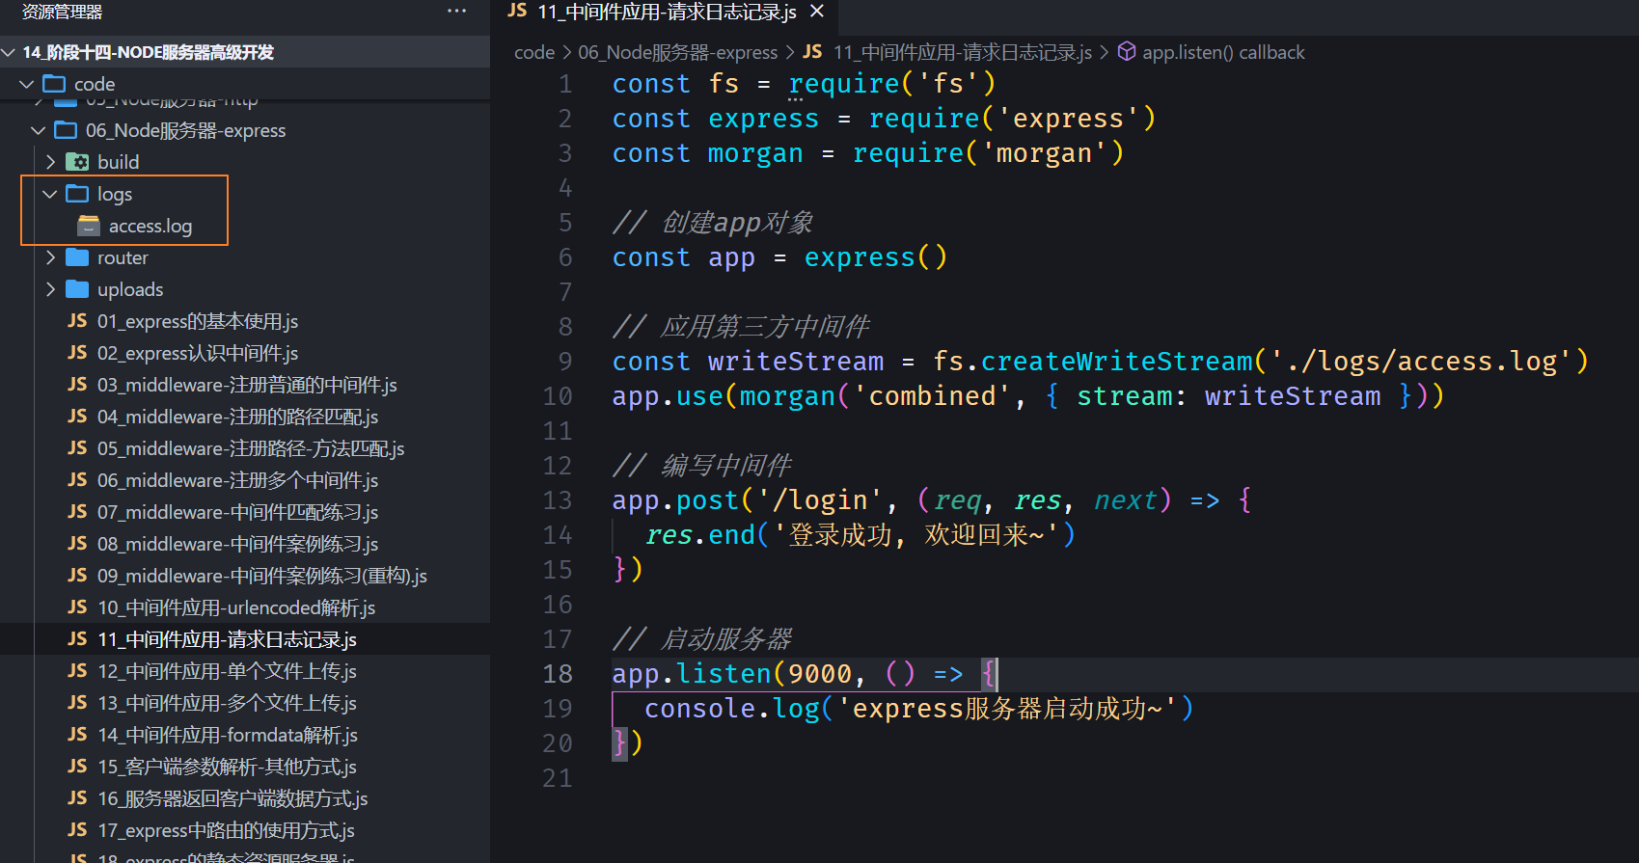Image resolution: width=1639 pixels, height=863 pixels.
Task: Open the access.log file icon
Action: (x=89, y=226)
